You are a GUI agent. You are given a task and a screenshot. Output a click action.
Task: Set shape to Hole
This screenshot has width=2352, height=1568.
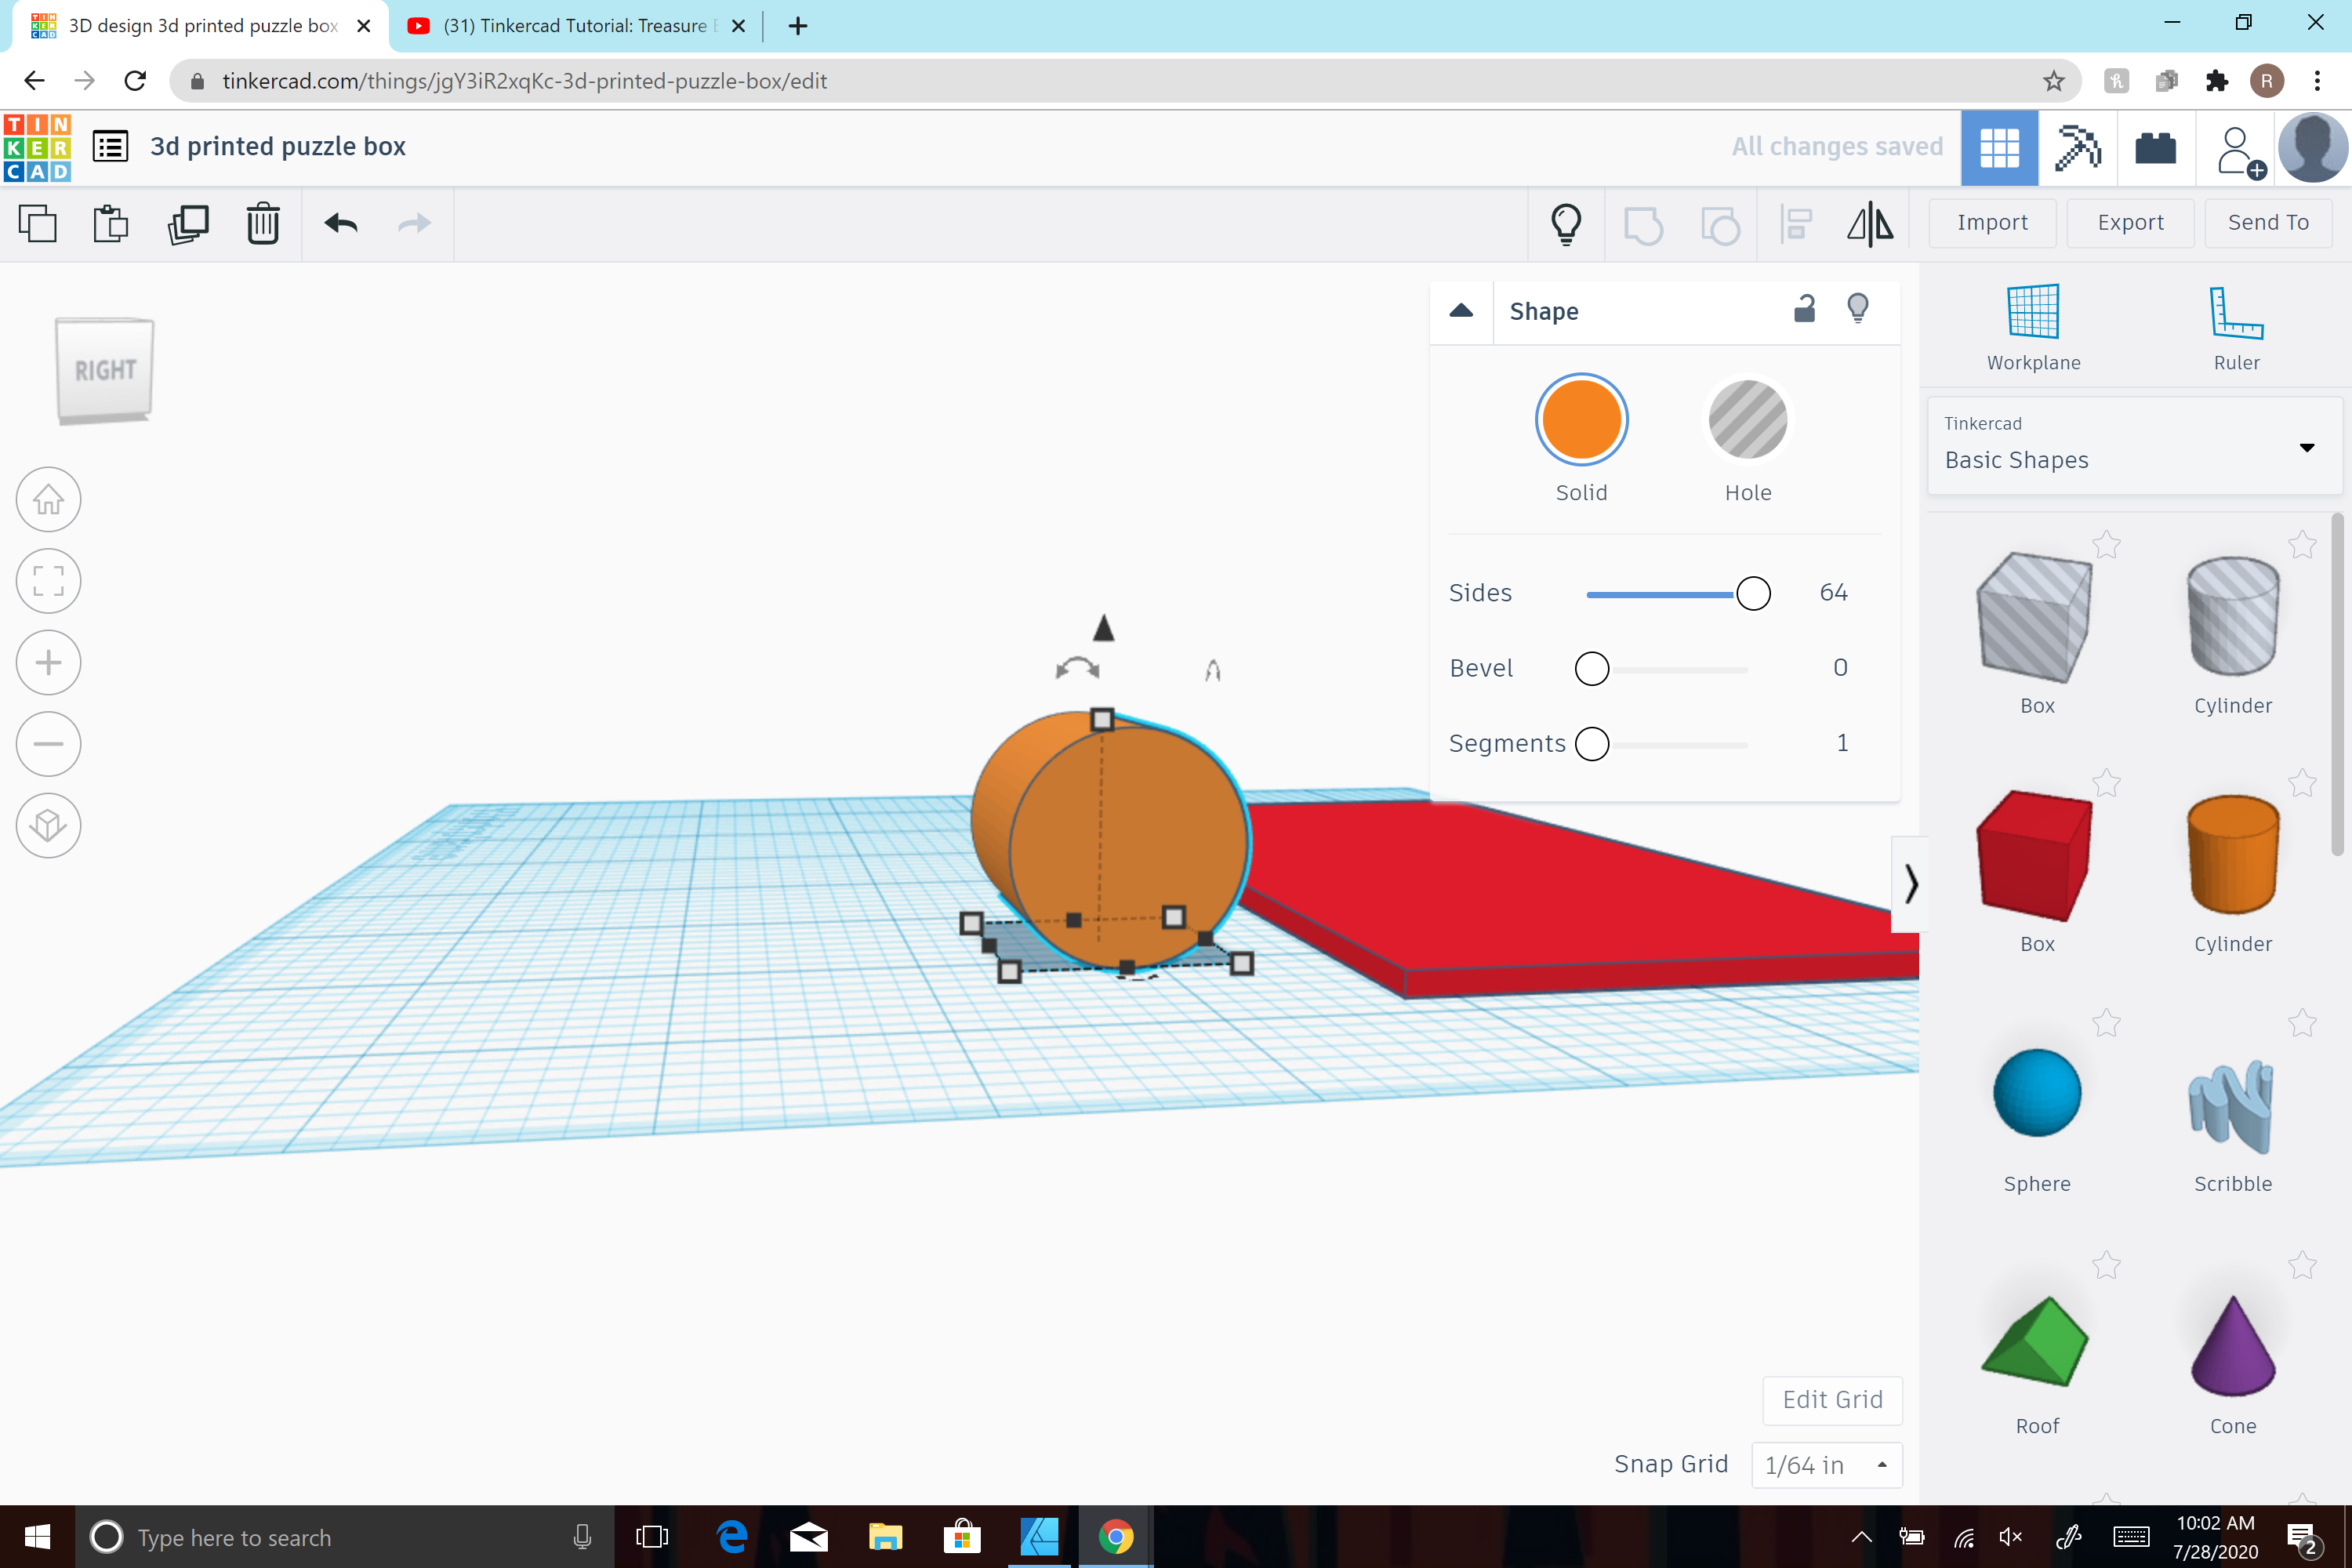pyautogui.click(x=1747, y=419)
